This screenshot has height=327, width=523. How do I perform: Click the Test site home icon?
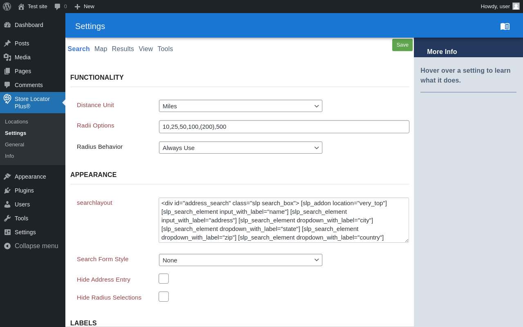(x=21, y=7)
